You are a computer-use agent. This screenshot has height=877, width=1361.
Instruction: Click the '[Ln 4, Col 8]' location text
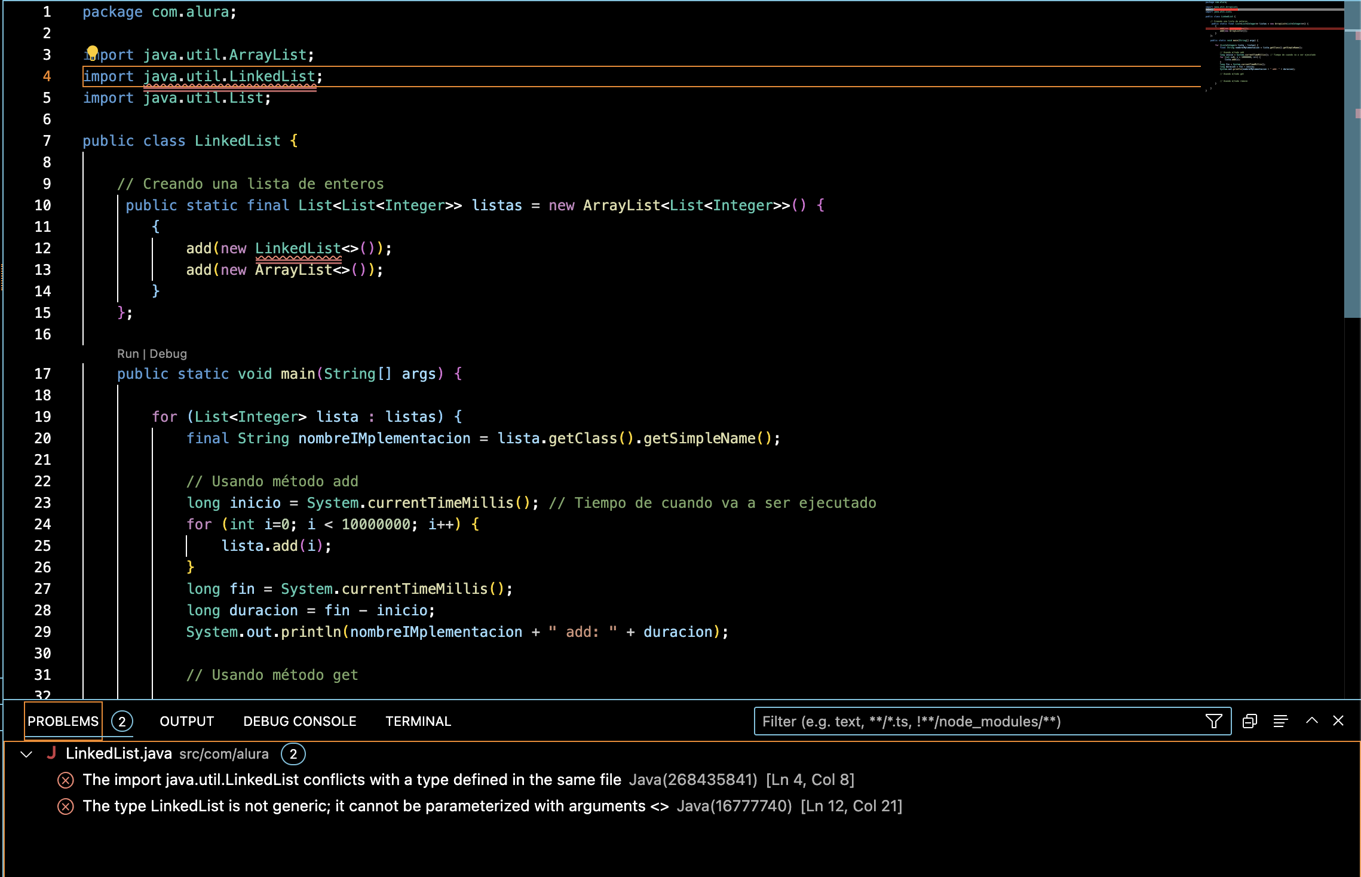click(810, 780)
